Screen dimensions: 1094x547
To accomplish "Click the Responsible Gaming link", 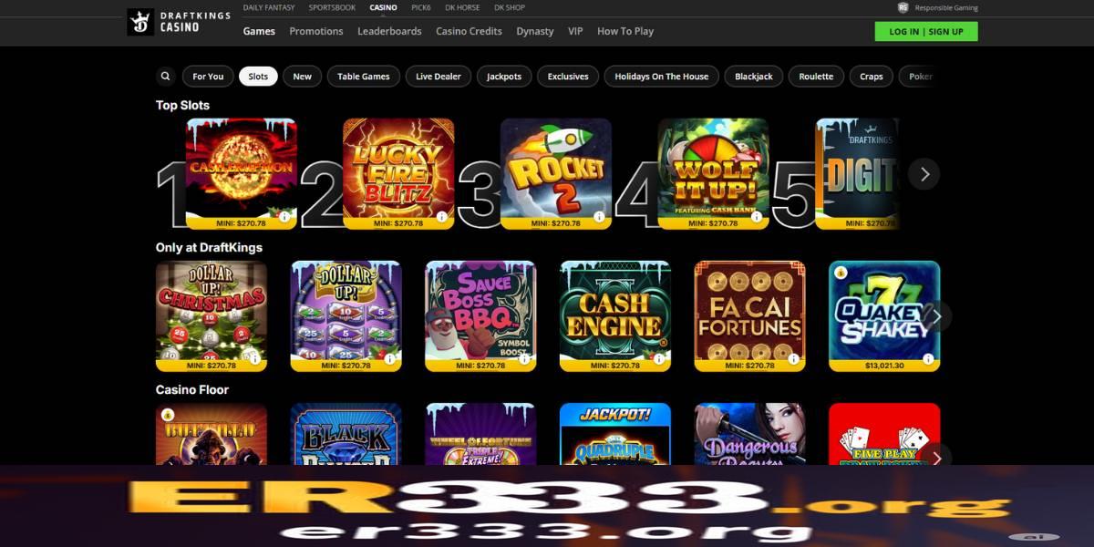I will click(x=946, y=7).
